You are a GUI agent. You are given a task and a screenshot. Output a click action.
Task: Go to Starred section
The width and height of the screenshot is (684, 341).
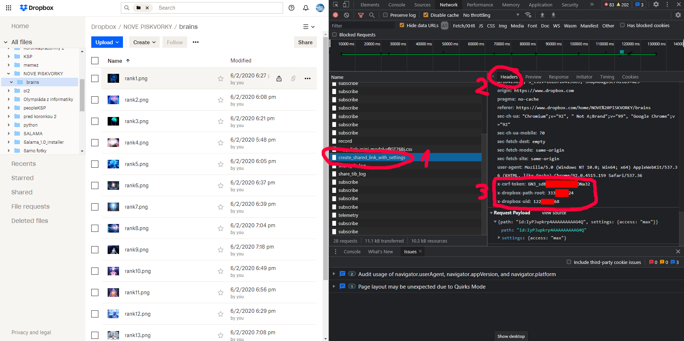click(x=22, y=178)
